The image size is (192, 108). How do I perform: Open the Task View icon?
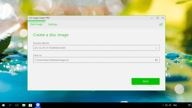[17, 105]
